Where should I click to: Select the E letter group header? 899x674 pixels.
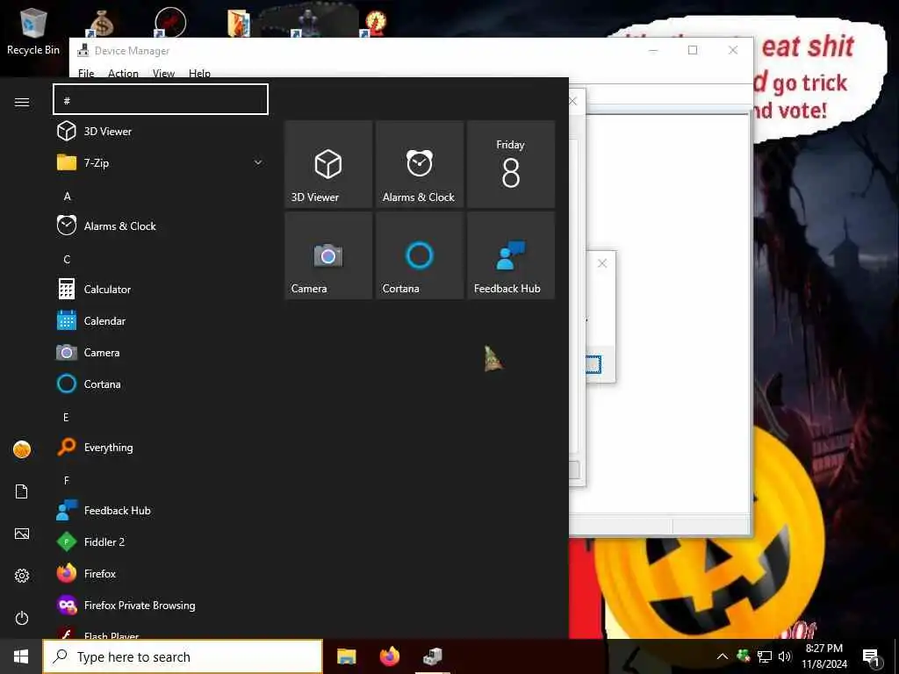(66, 417)
